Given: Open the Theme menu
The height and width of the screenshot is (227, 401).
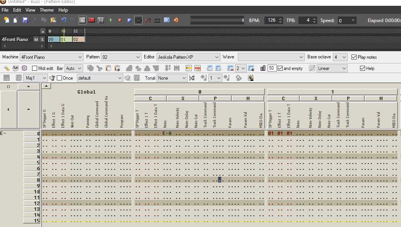Looking at the screenshot, I should click(x=47, y=10).
